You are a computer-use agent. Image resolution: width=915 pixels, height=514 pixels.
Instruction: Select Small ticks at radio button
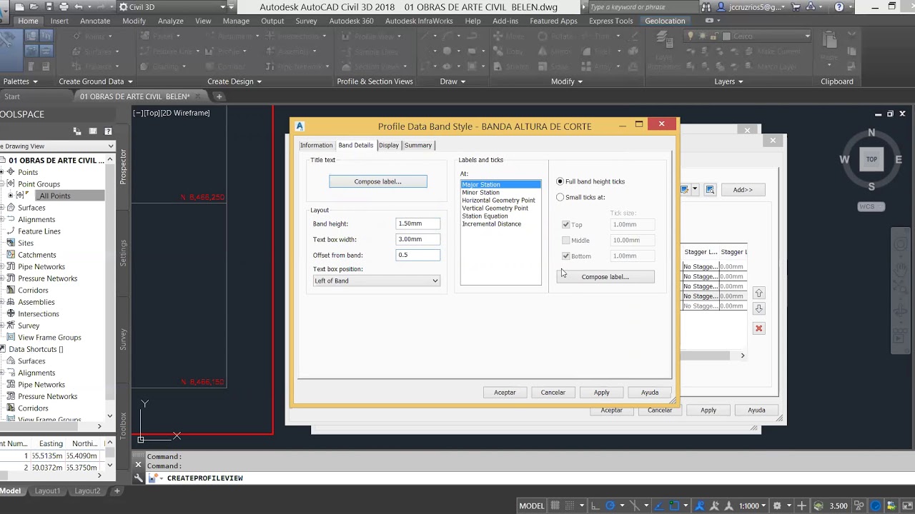pyautogui.click(x=560, y=197)
